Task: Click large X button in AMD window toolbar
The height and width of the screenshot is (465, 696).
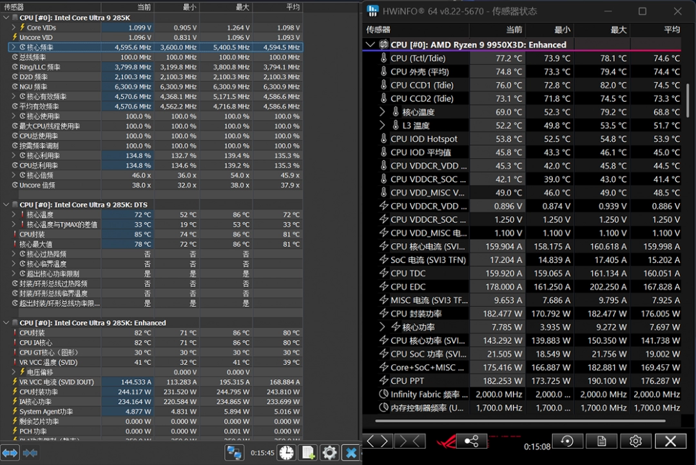Action: point(670,441)
